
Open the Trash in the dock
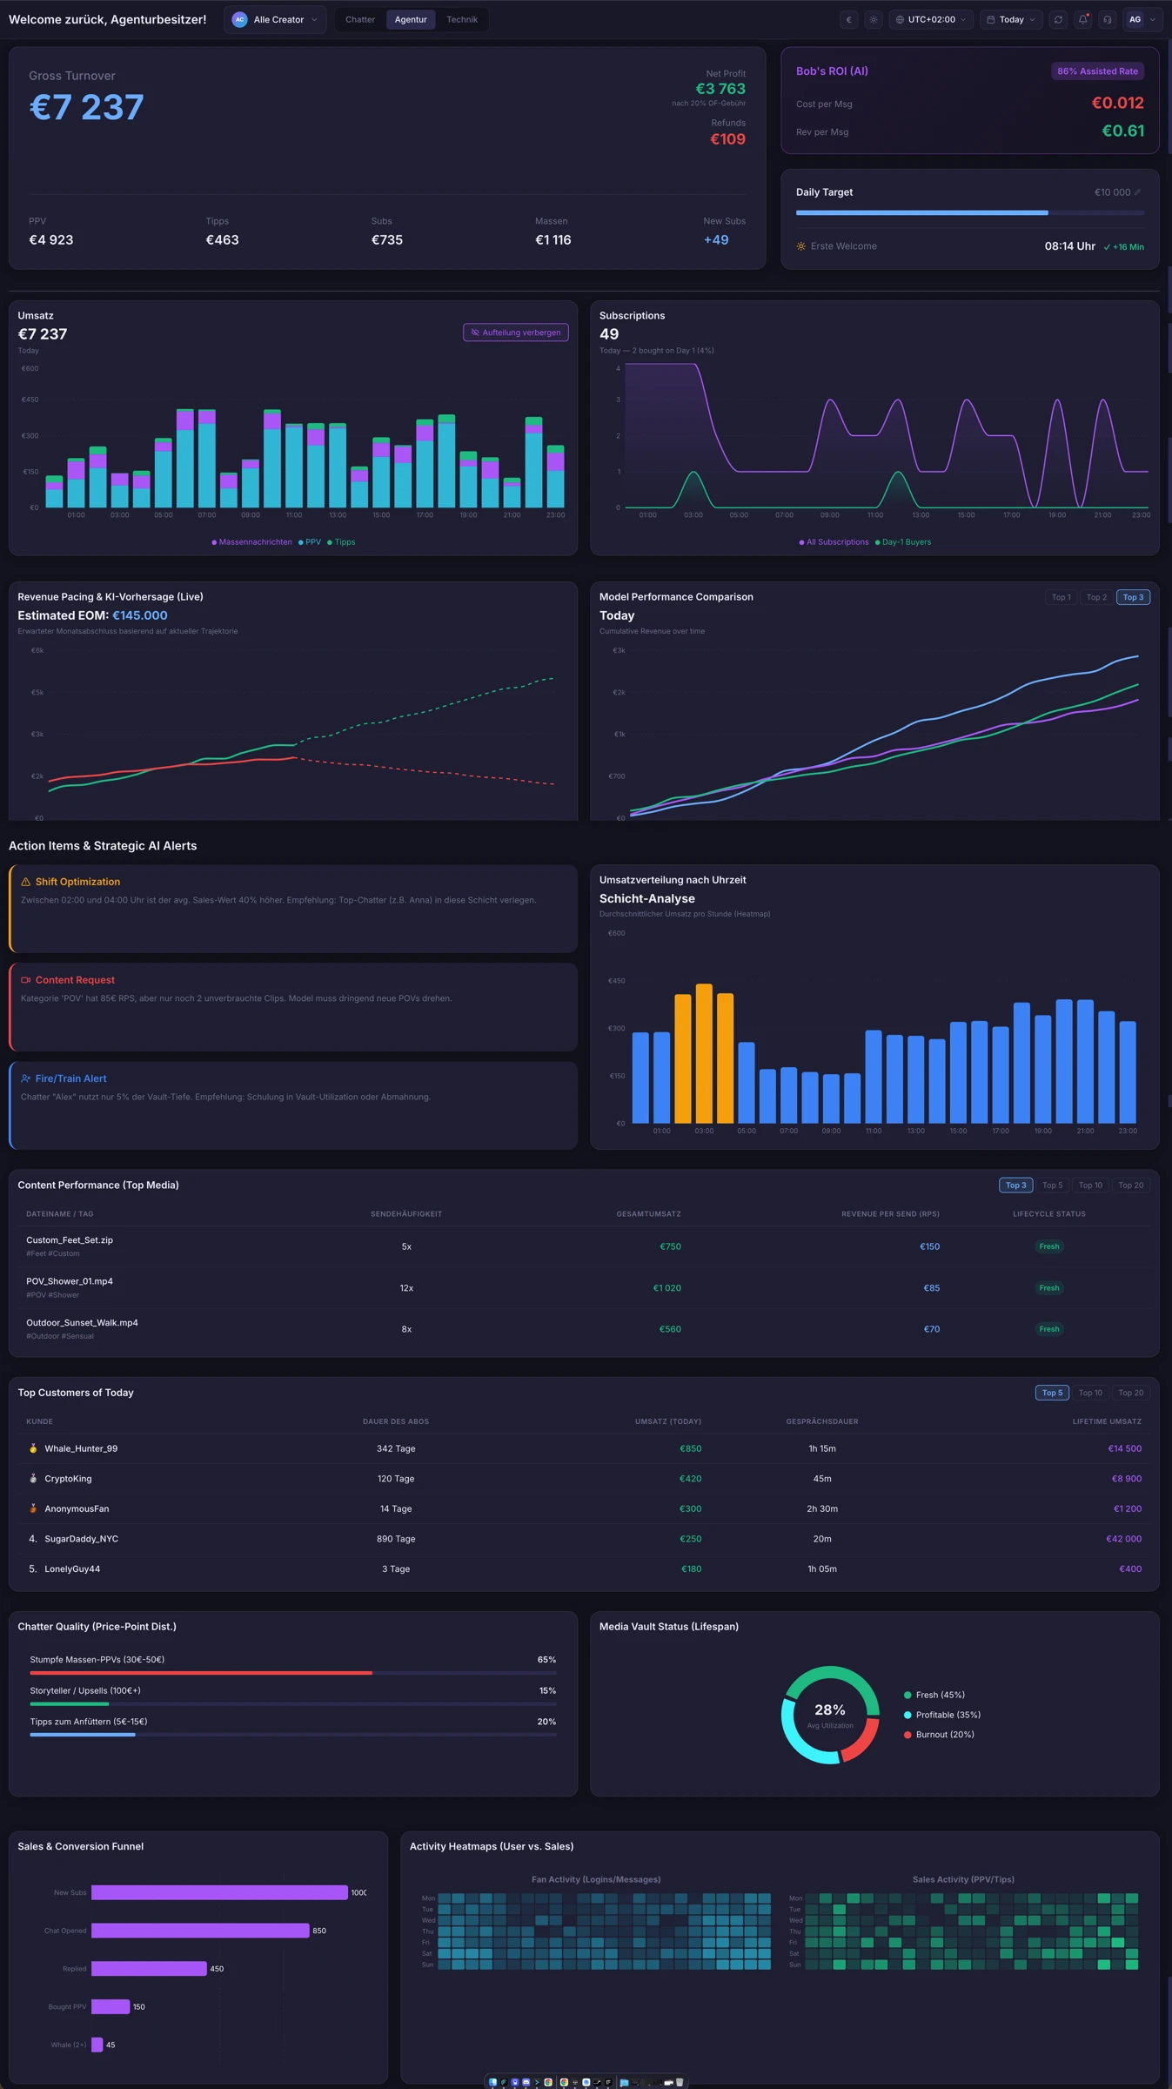click(x=680, y=2082)
